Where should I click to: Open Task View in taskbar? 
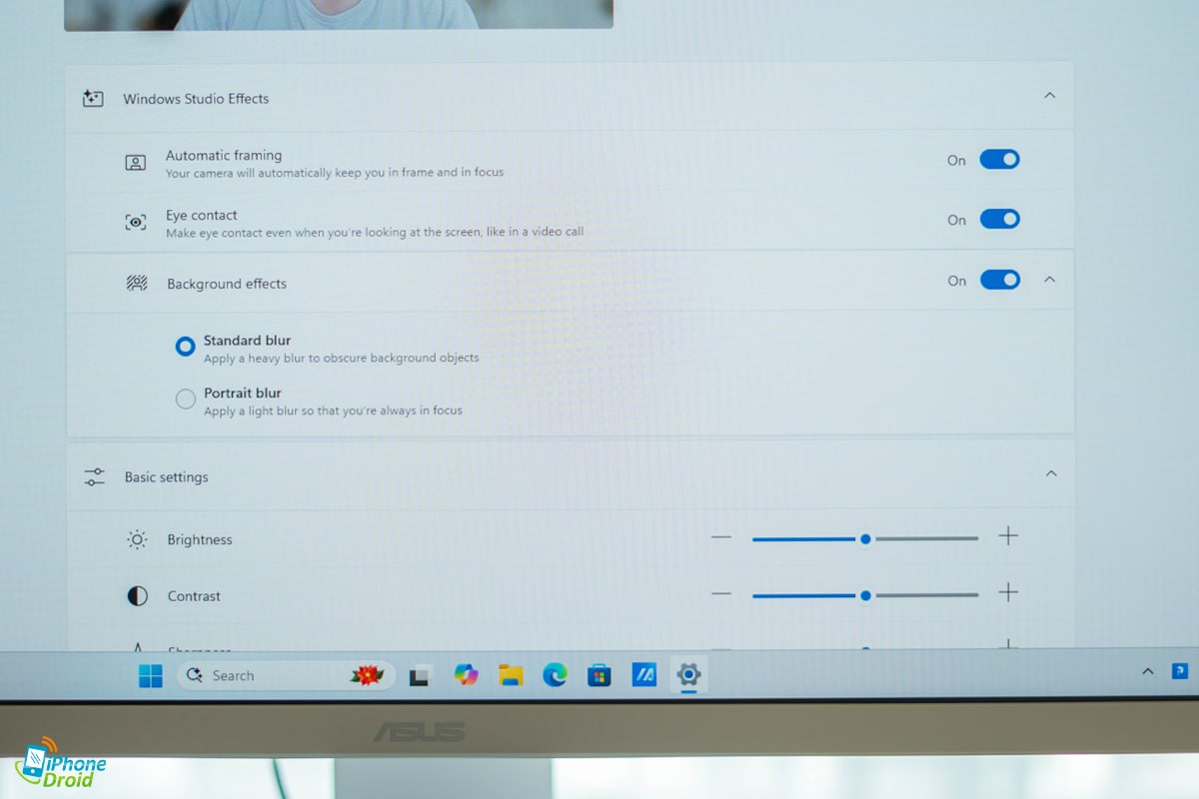point(421,676)
